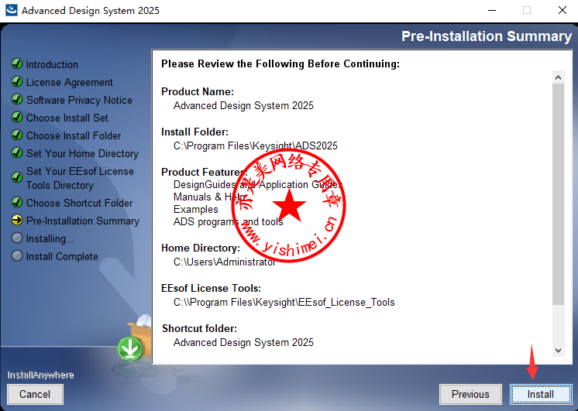Select the Software Privacy Notice step label
Screen dimensions: 578x411
(79, 100)
